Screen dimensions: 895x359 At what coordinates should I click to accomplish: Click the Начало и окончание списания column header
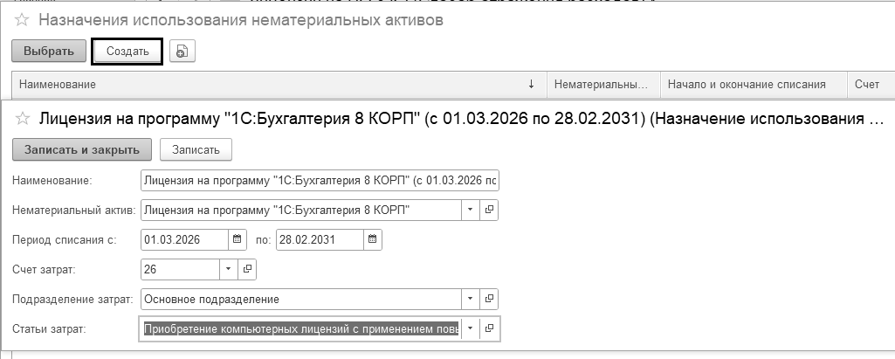coord(754,85)
